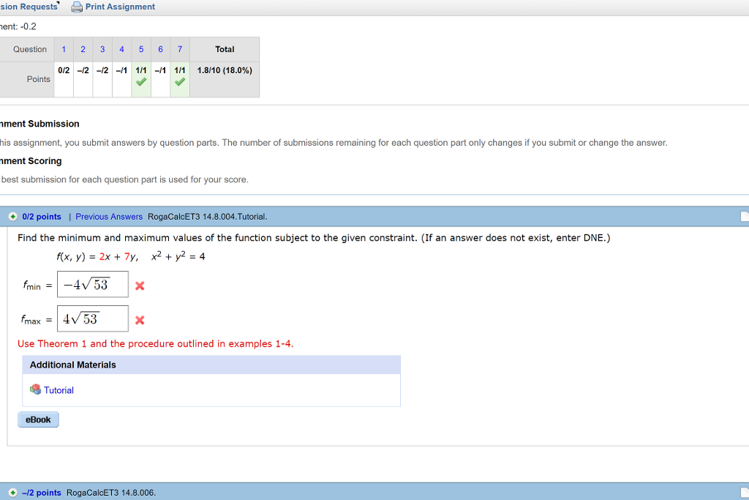
Task: Open the Tutorial link under Additional Materials
Action: 59,389
